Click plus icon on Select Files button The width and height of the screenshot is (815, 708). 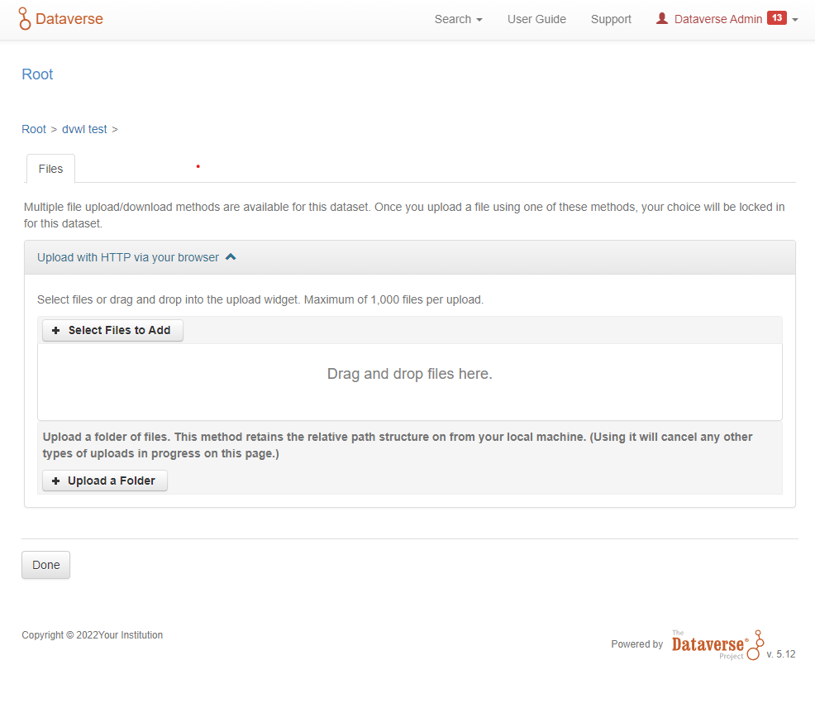tap(56, 330)
